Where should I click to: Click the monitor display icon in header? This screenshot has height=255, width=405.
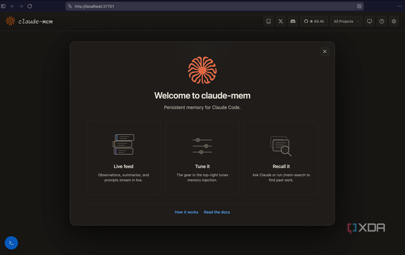coord(370,21)
